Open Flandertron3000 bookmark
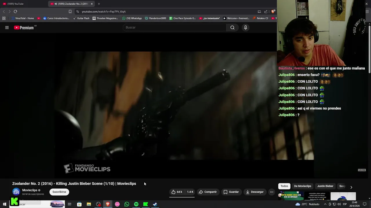This screenshot has height=208, width=371. click(x=155, y=18)
